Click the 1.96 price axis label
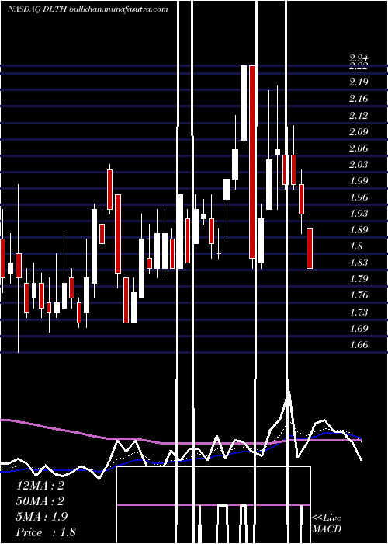Viewport: 388px width, 544px height. coord(359,197)
